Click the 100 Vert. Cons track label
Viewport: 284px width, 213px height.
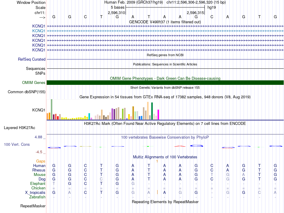[x=17, y=144]
